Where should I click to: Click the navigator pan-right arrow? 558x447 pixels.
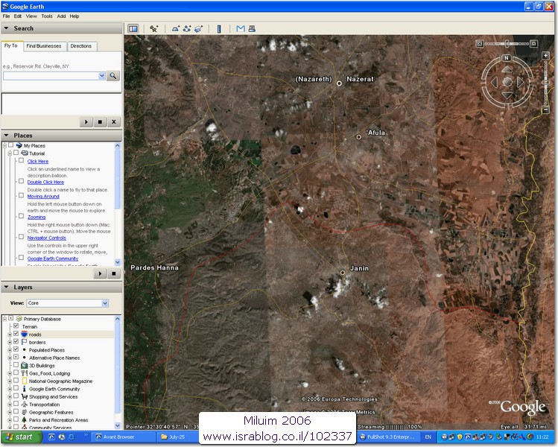(x=520, y=82)
